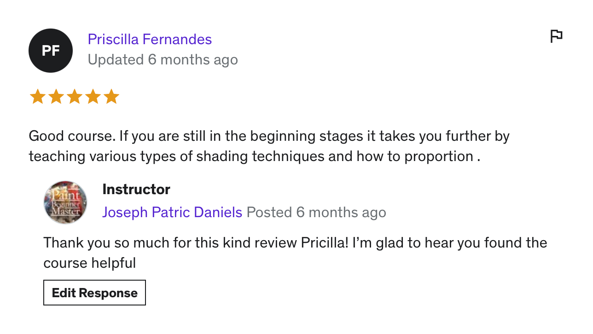Click the "Posted 6 months ago" timestamp
Image resolution: width=593 pixels, height=334 pixels.
coord(316,212)
